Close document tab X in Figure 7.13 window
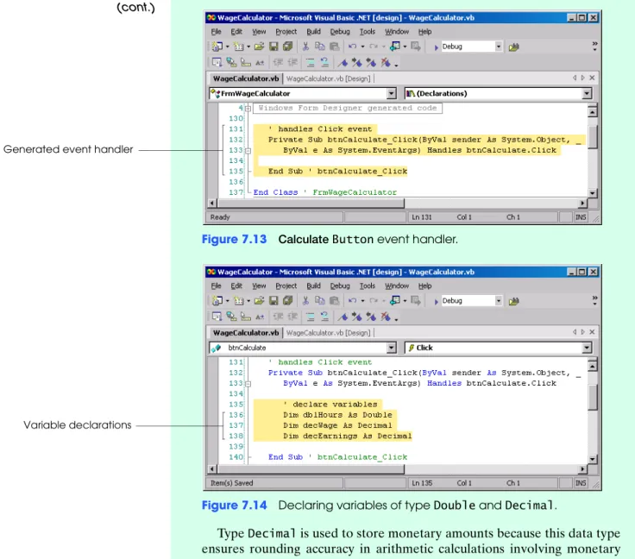 click(592, 78)
